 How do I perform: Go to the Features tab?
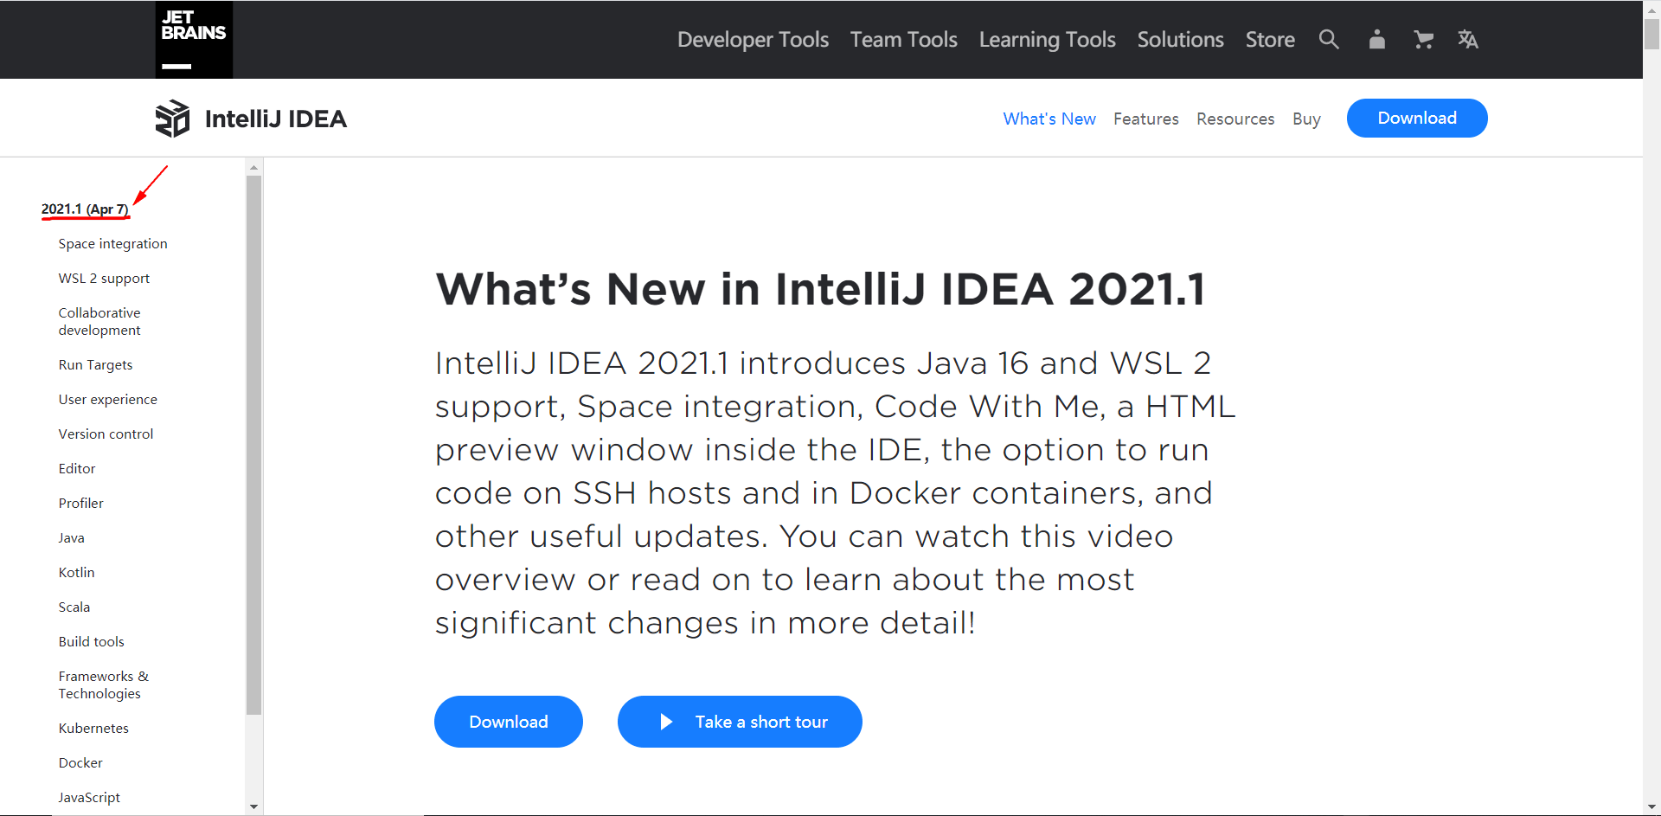pyautogui.click(x=1145, y=119)
